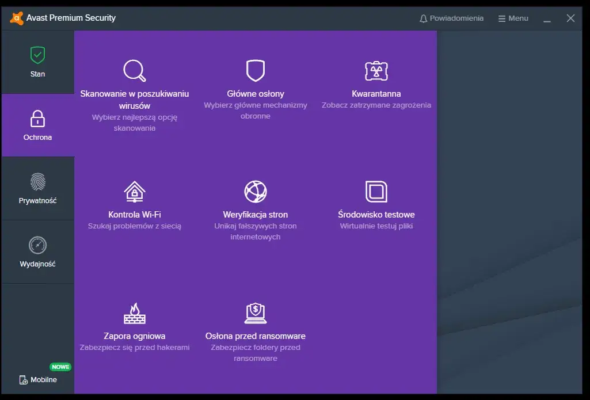Click the Kontrola Wi-Fi house icon
Viewport: 590px width, 400px height.
tap(134, 192)
